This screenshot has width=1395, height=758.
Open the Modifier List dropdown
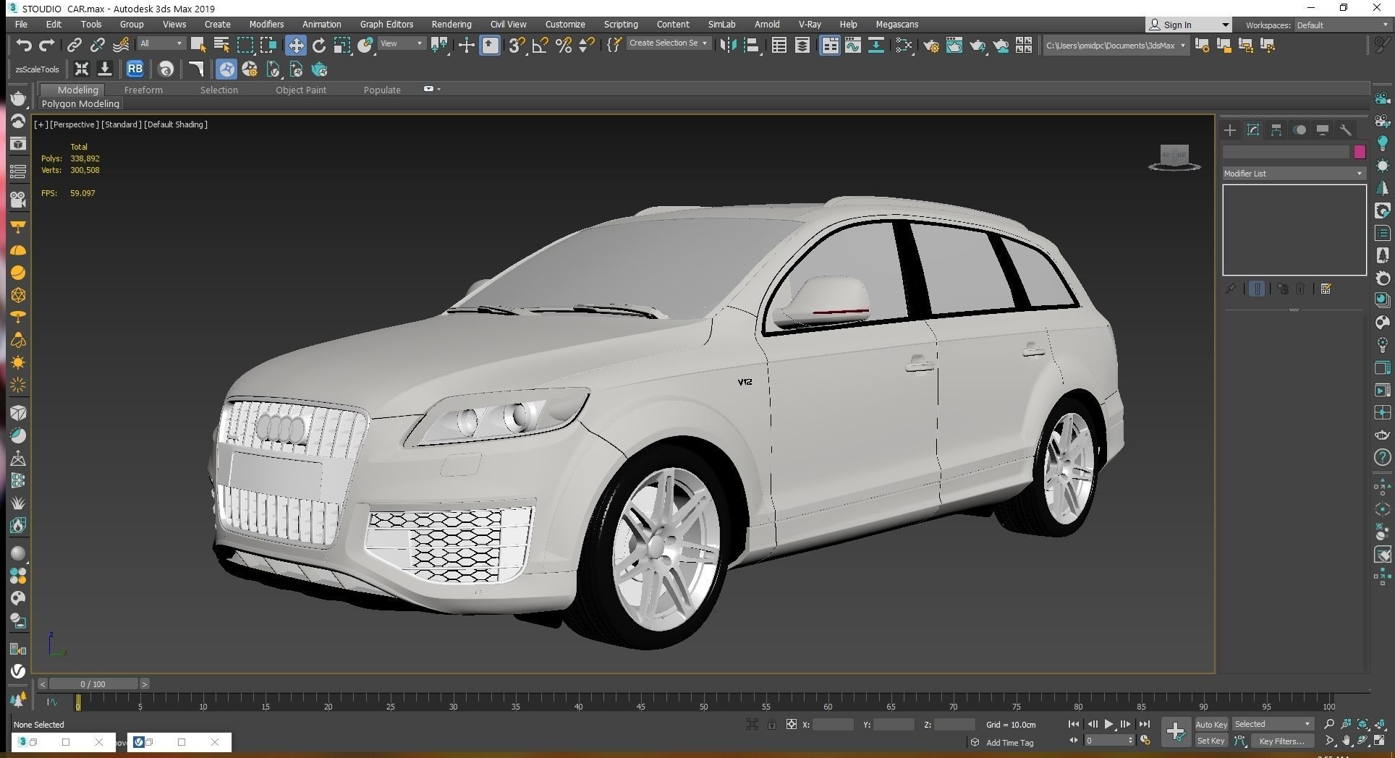(1294, 174)
